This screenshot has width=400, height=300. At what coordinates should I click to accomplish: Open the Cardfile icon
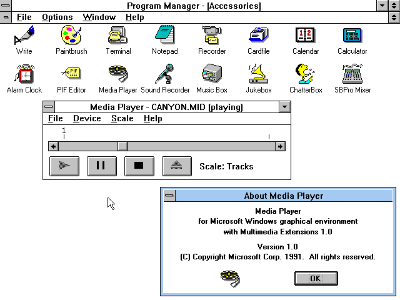(x=258, y=35)
